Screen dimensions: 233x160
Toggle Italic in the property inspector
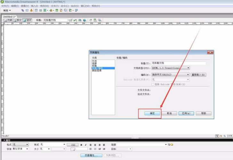(x=85, y=145)
